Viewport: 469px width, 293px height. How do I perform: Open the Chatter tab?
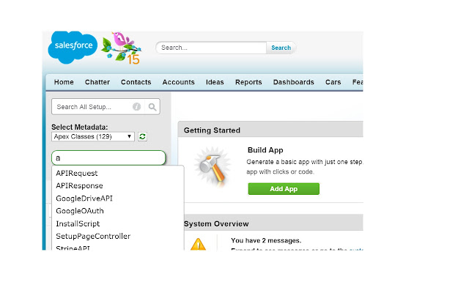97,82
